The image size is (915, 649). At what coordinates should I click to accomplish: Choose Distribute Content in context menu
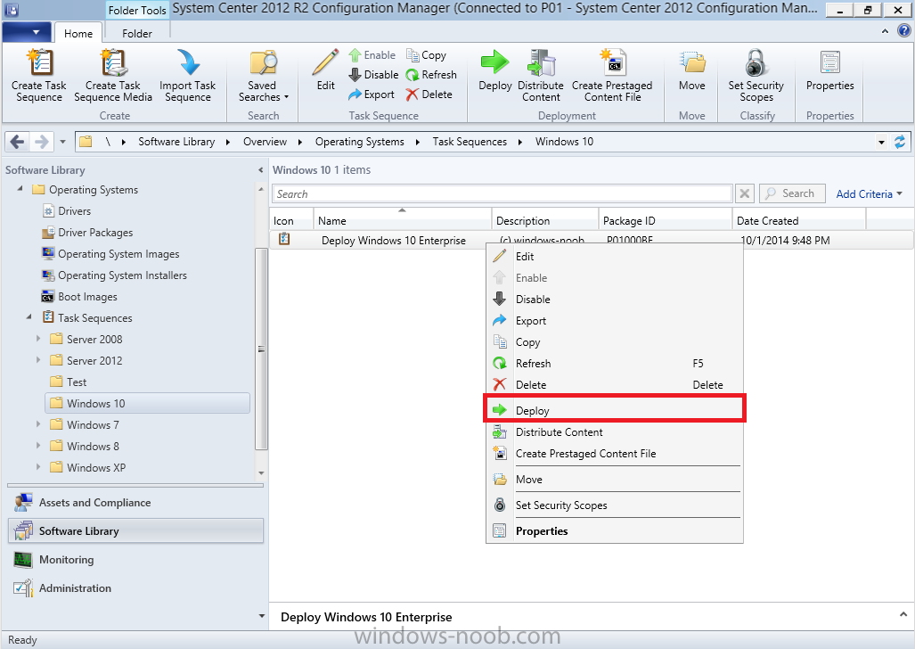coord(614,431)
